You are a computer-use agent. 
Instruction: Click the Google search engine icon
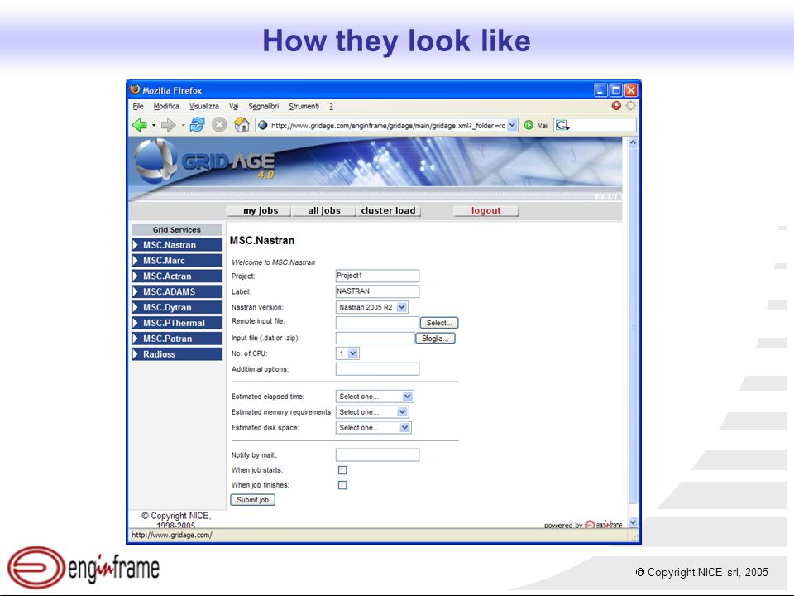click(x=562, y=125)
